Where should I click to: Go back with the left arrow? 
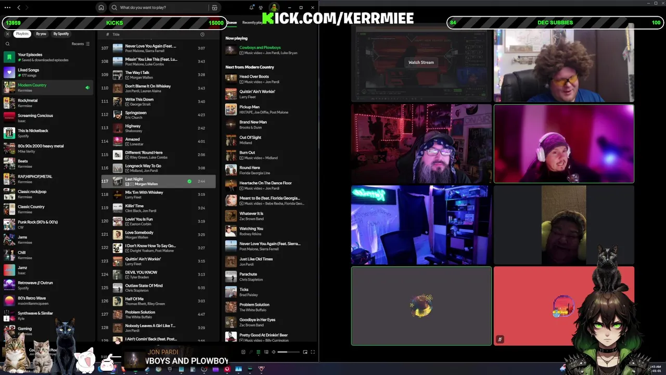point(19,7)
